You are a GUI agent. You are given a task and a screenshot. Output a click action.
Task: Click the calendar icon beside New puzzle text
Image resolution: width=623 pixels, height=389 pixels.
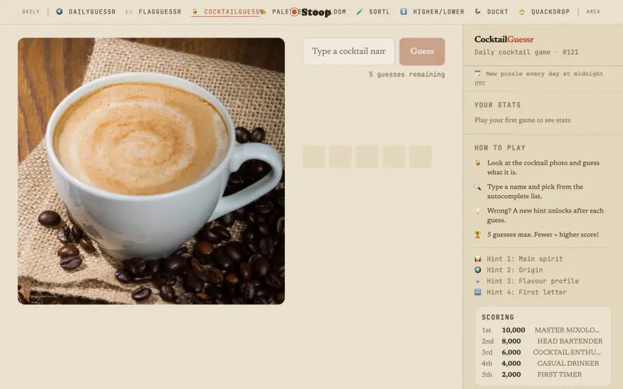478,74
